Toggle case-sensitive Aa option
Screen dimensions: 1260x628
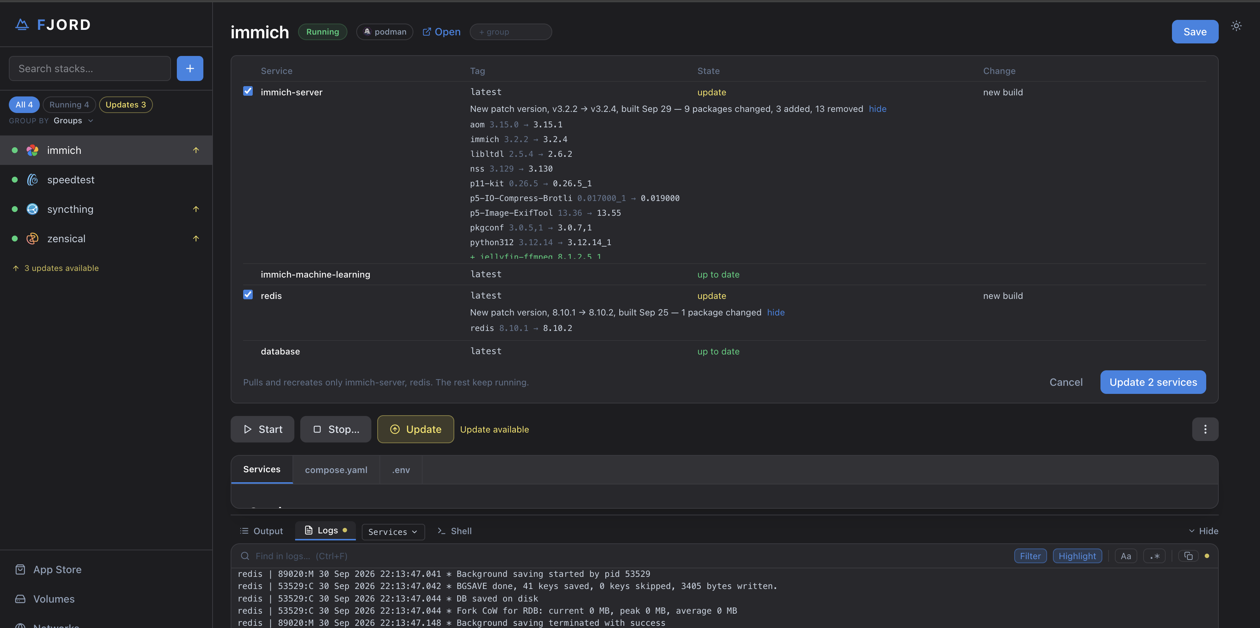pyautogui.click(x=1126, y=556)
